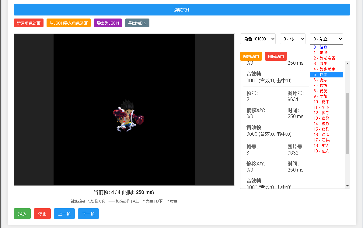Click the frame list scrollbar down arrow

347,186
